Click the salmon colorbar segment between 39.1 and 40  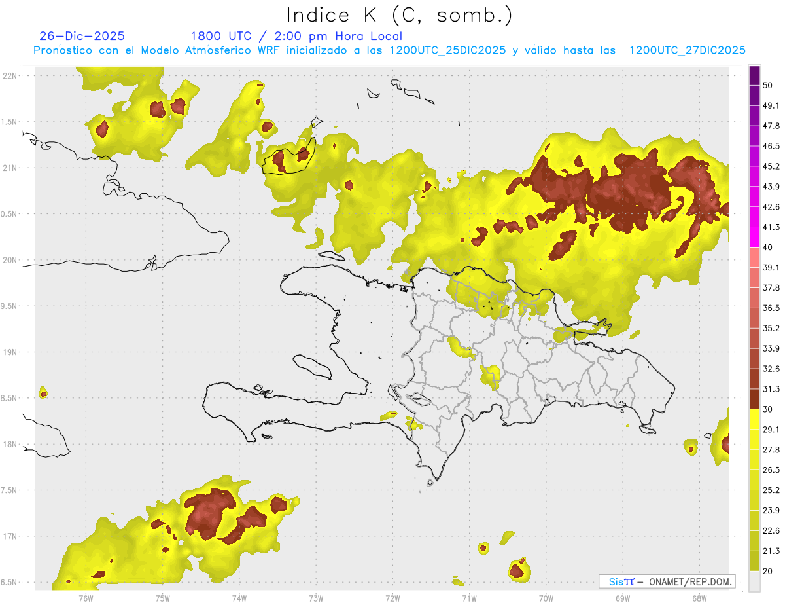[x=754, y=257]
